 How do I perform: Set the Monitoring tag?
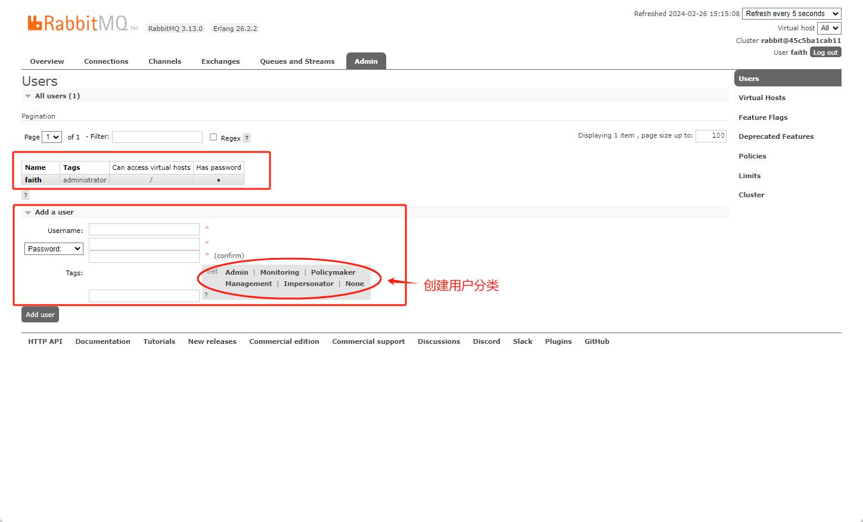[x=280, y=272]
